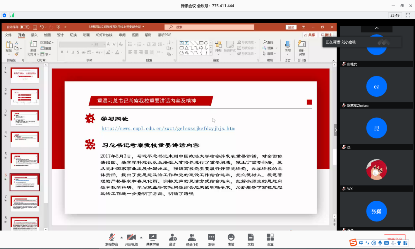Click the 登录 sign-in button
415x249 pixels.
click(291, 27)
